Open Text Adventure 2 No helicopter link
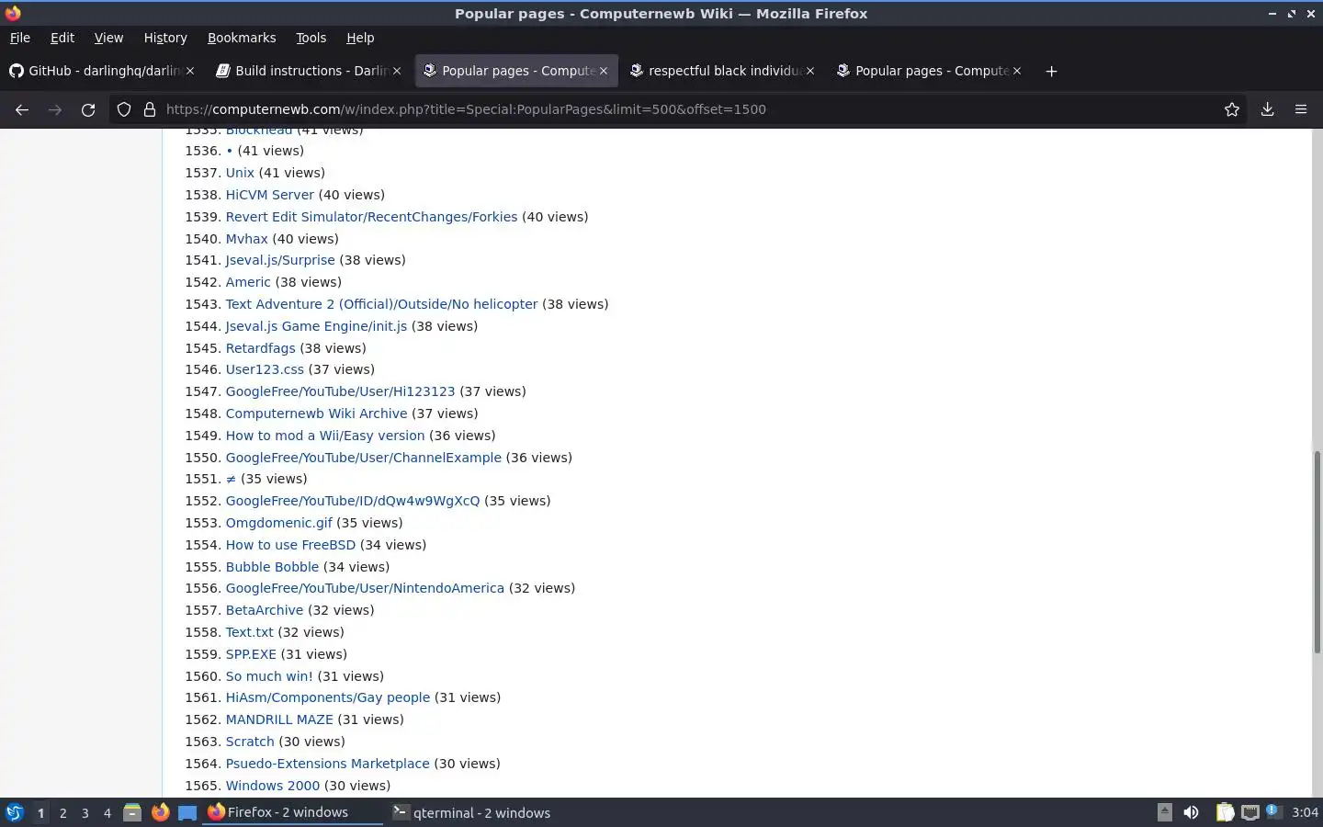This screenshot has width=1323, height=827. coord(382,304)
